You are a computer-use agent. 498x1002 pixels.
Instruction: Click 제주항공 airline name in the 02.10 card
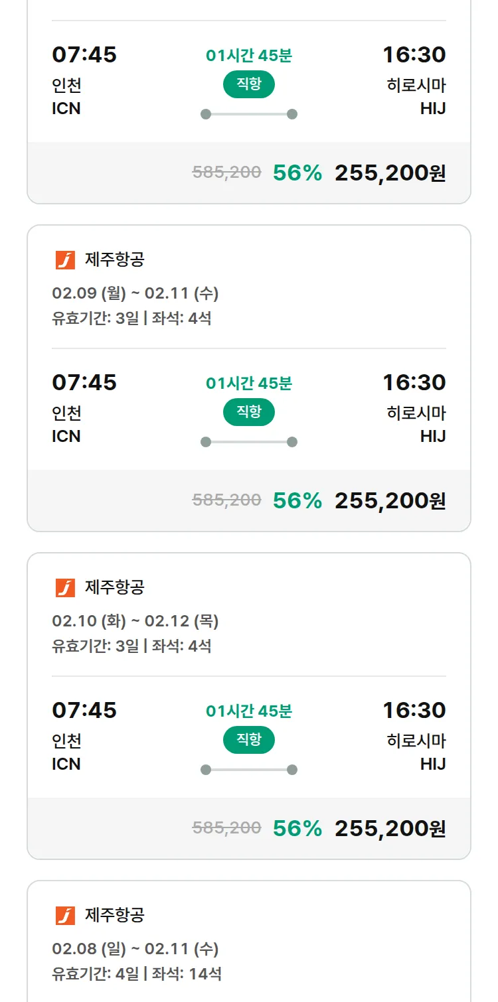click(x=114, y=587)
